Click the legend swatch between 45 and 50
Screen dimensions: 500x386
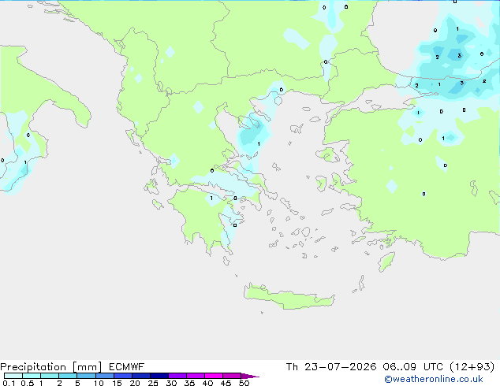tap(232, 376)
